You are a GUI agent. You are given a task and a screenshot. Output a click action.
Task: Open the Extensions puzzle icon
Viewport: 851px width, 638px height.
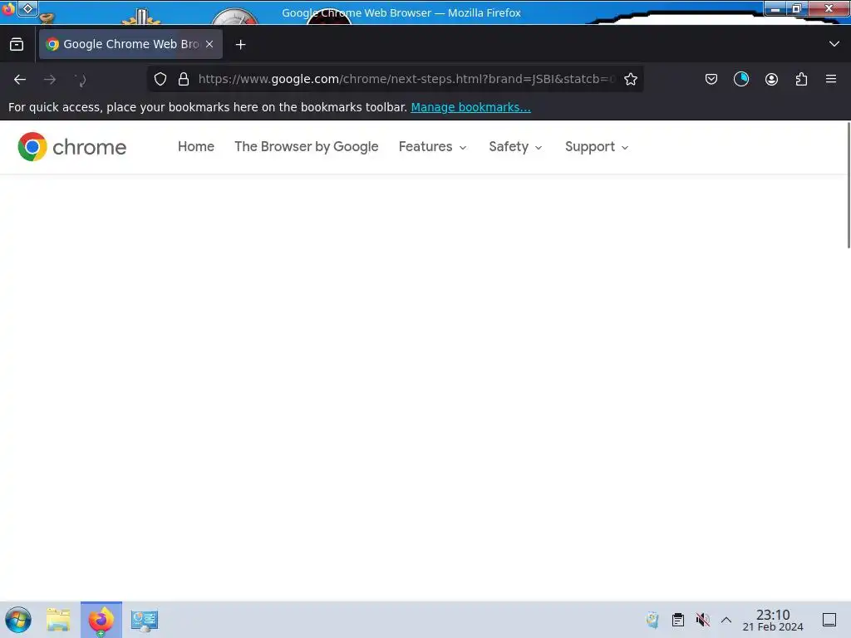click(801, 79)
